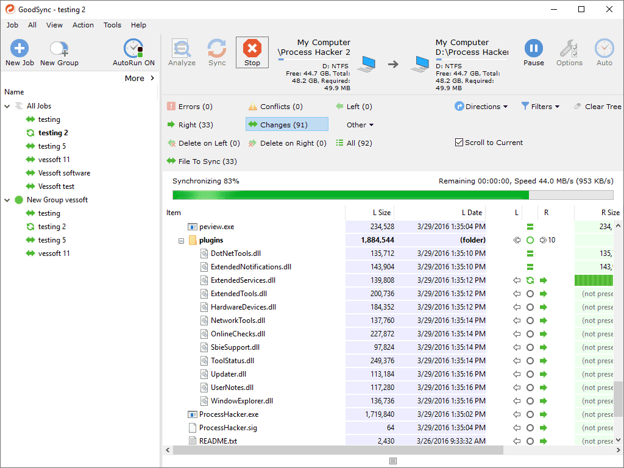Filter by Left (0)

click(354, 107)
